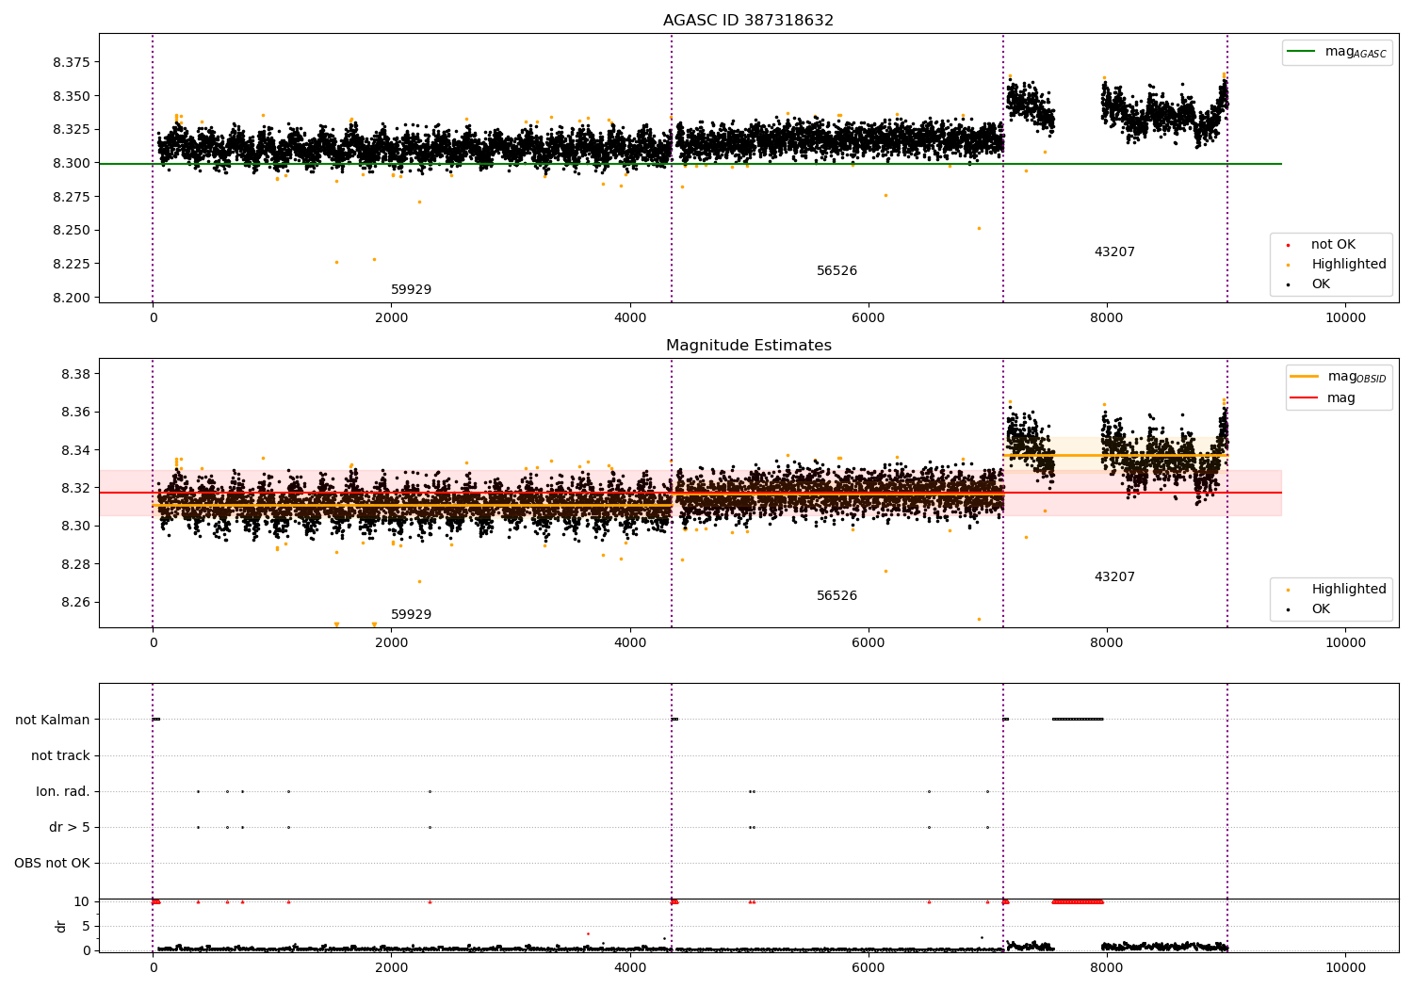Click the '43207' label in the middle plot
Screen dimensions: 1413x989
[1114, 577]
